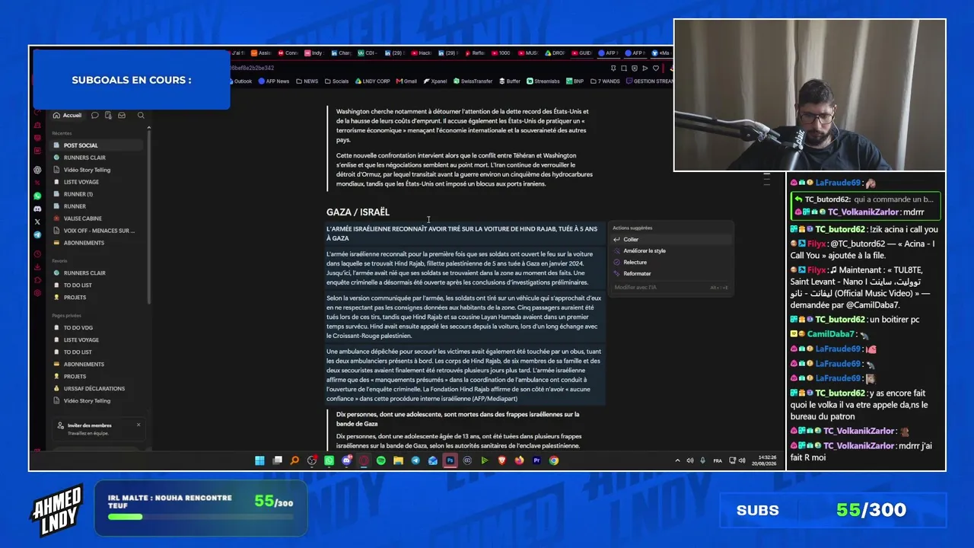
Task: Open the POST SOCIAL page
Action: pos(97,145)
